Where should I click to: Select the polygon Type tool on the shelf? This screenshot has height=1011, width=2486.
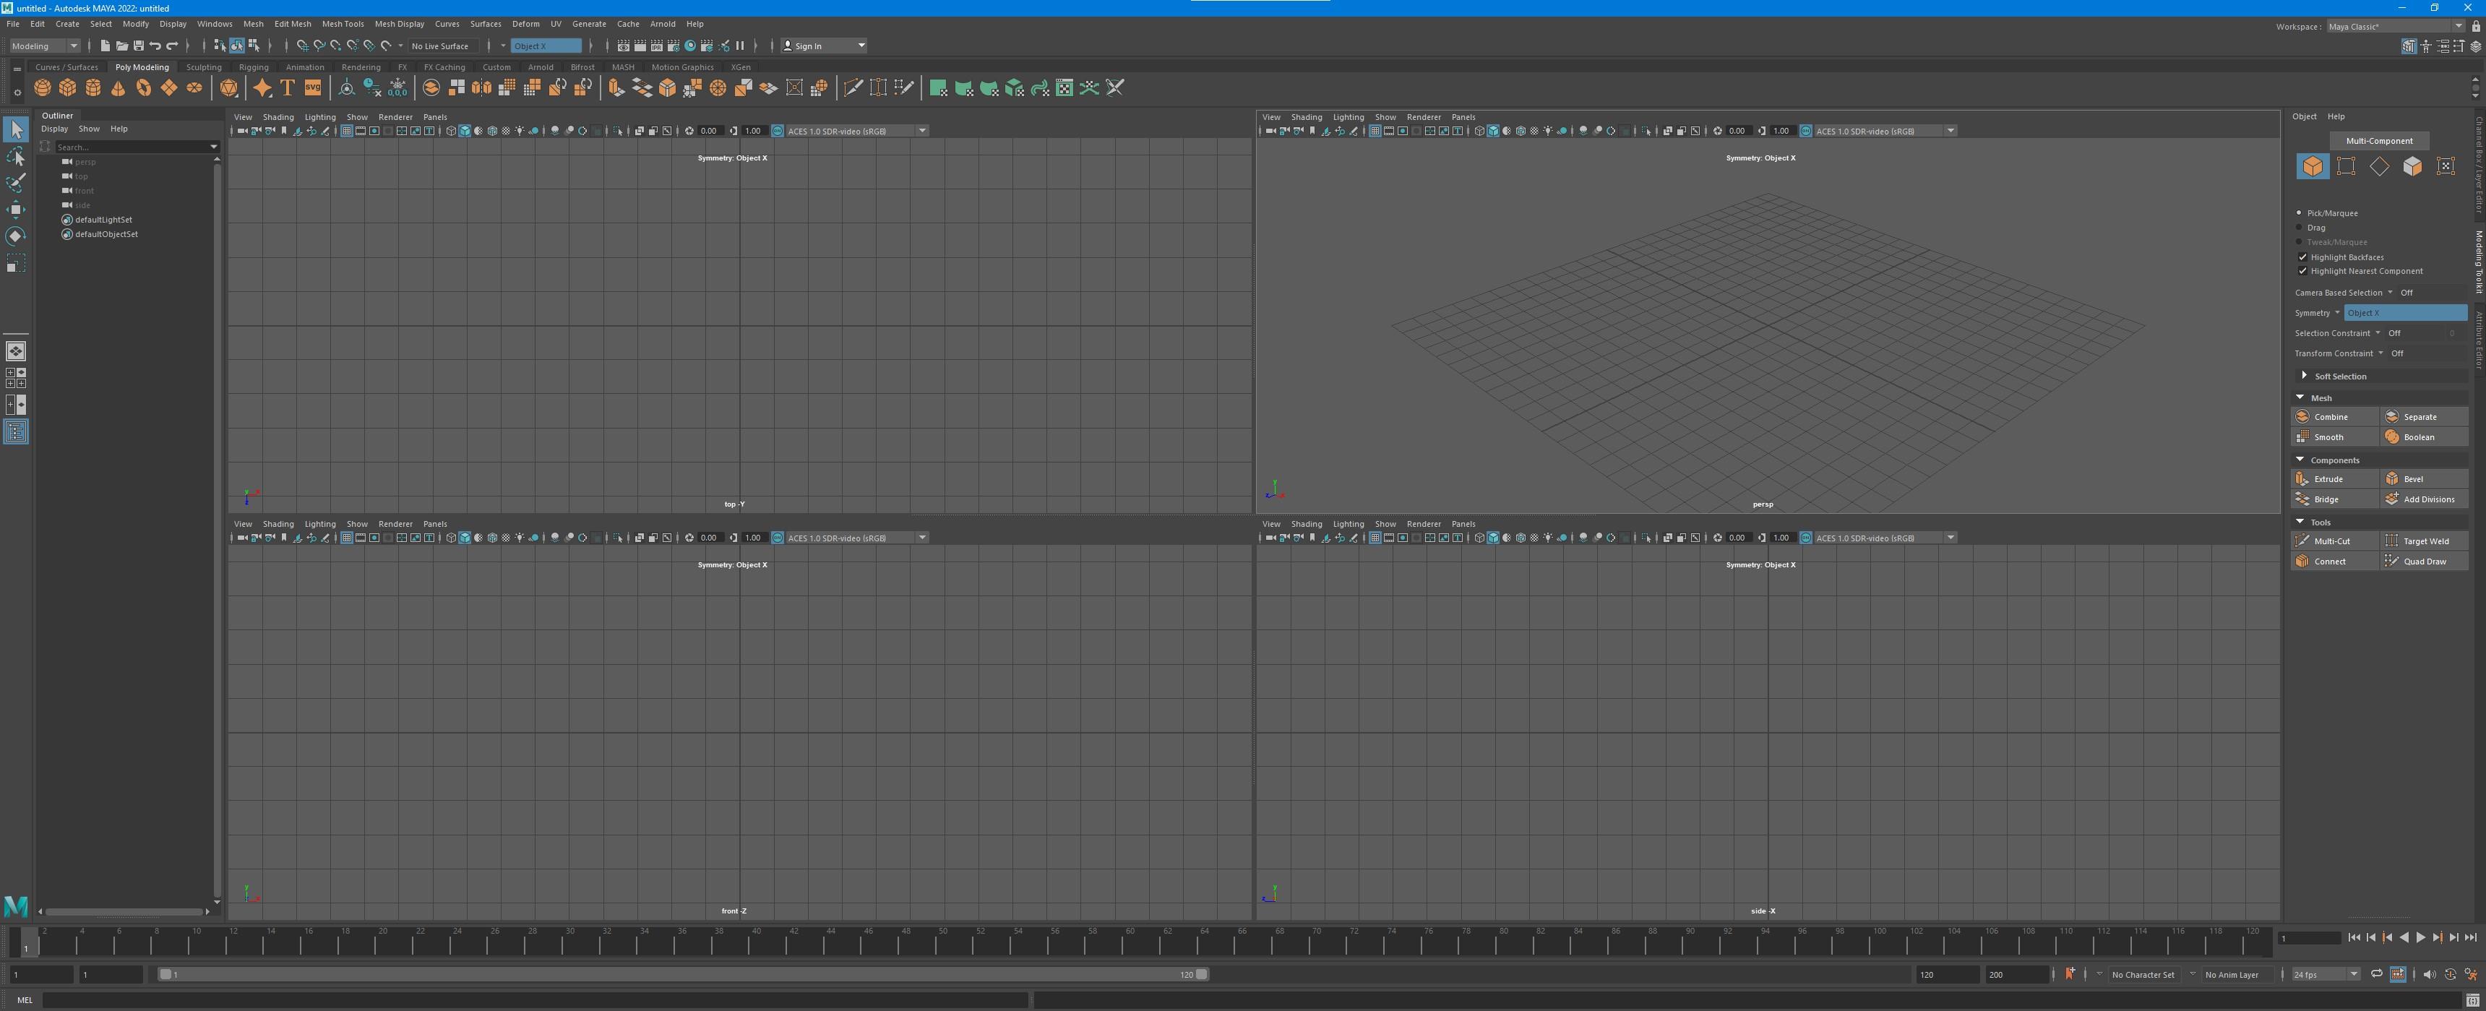(x=287, y=87)
